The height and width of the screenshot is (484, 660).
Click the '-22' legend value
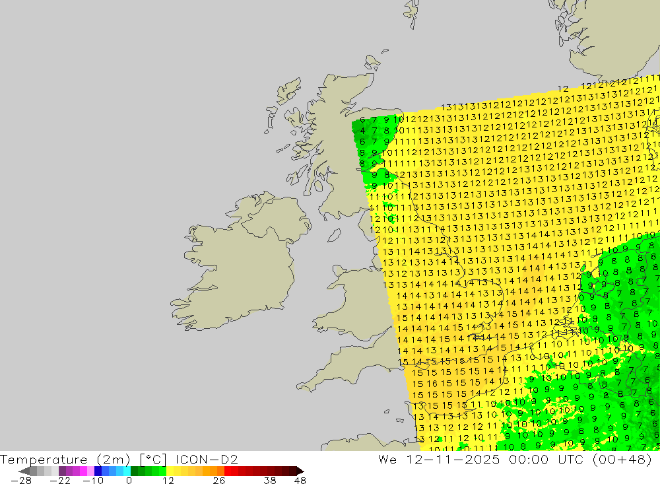tap(60, 481)
